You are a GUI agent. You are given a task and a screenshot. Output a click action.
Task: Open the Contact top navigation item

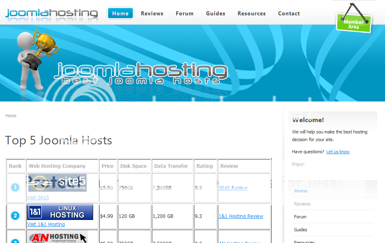tap(289, 13)
